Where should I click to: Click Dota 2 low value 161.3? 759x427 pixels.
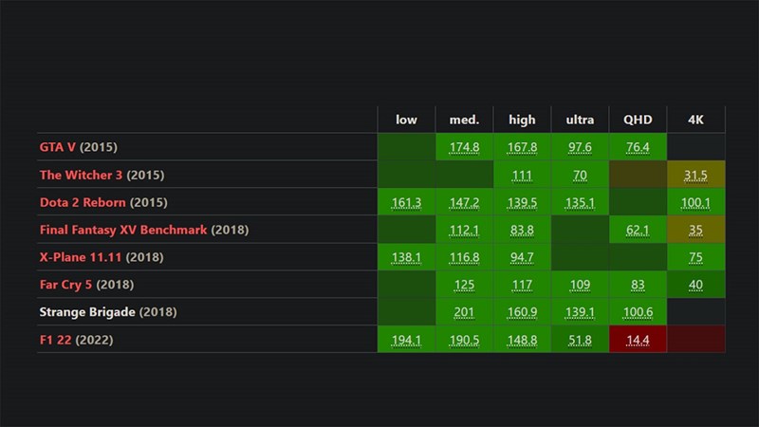(406, 203)
